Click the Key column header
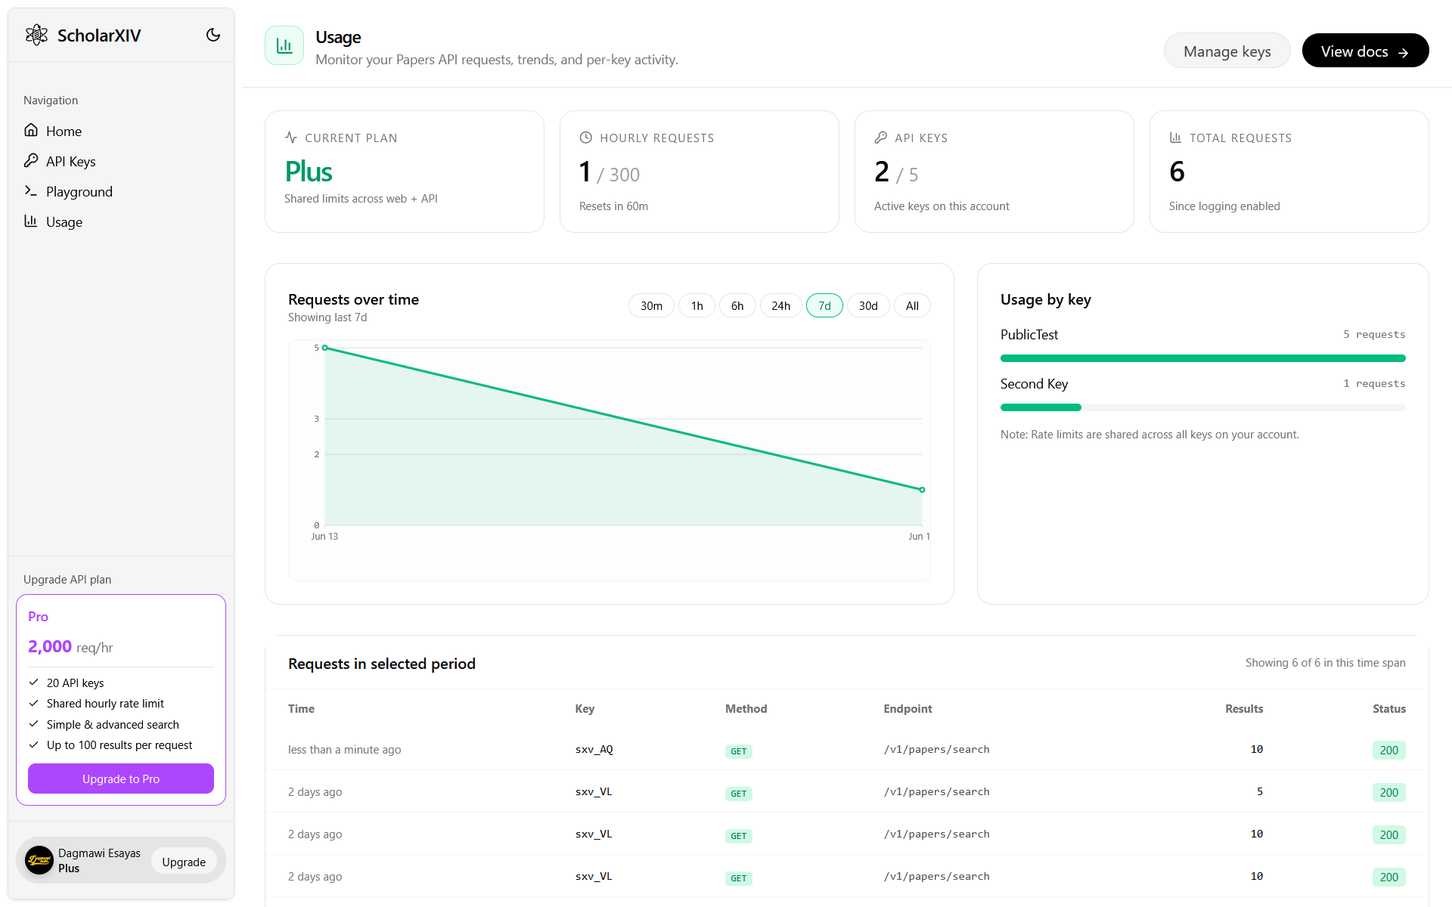The image size is (1452, 907). pos(585,708)
